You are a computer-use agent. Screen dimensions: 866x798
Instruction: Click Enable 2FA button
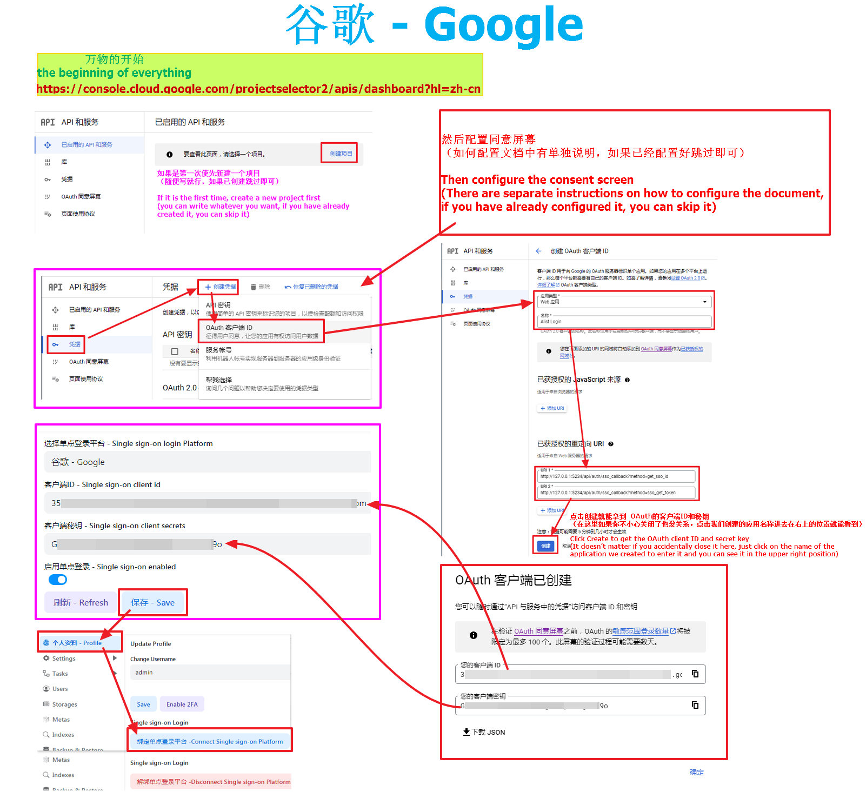[182, 704]
